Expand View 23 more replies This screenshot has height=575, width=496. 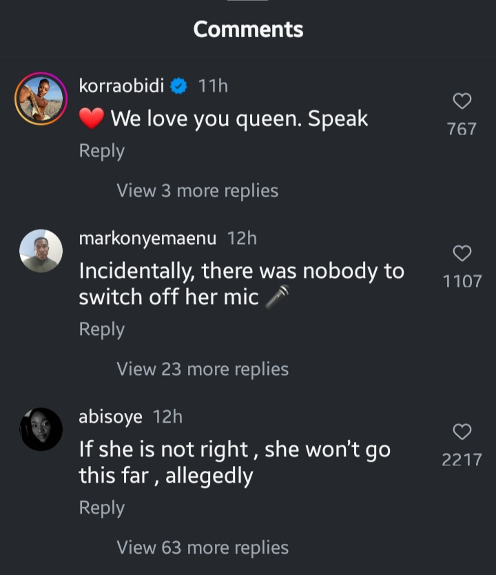203,369
